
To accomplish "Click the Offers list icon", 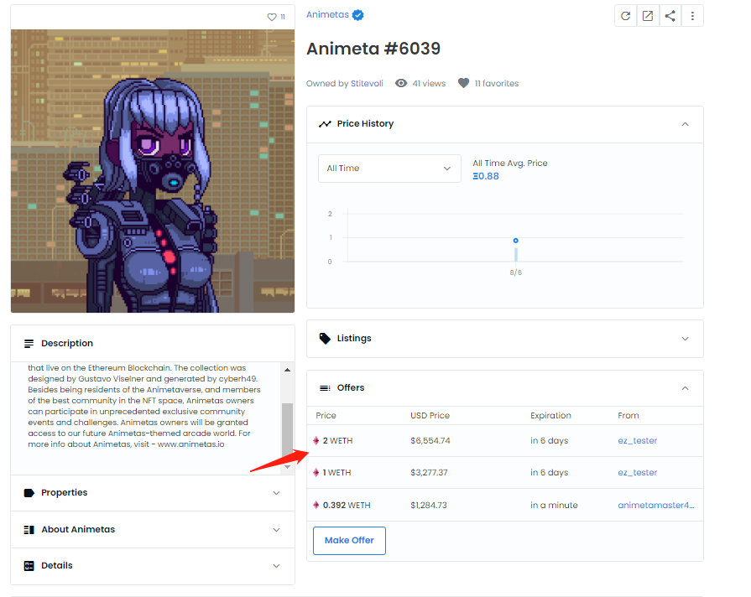I will click(325, 387).
